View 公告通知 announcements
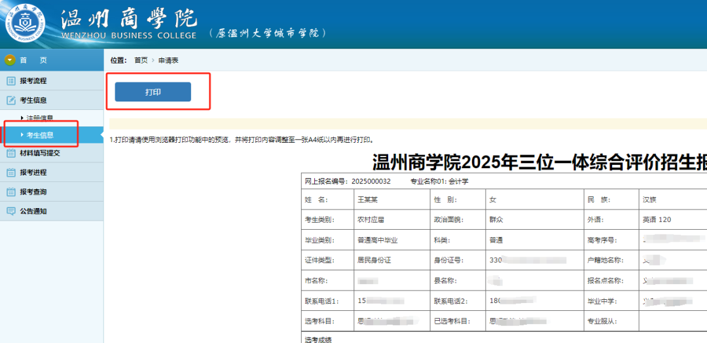The image size is (707, 343). click(33, 211)
